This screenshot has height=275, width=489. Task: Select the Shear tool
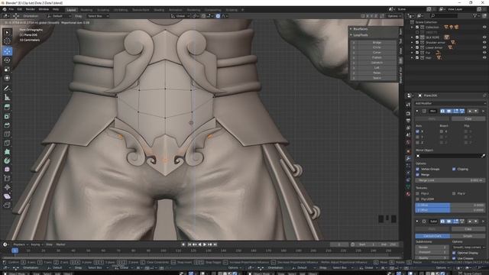[7, 196]
